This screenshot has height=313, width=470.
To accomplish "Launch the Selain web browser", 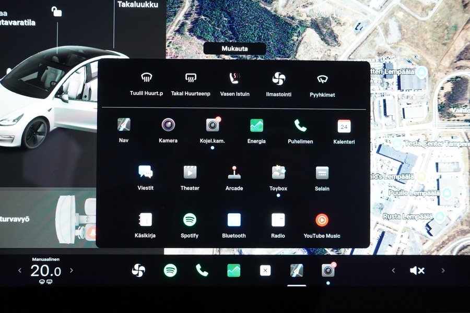I will click(x=322, y=172).
